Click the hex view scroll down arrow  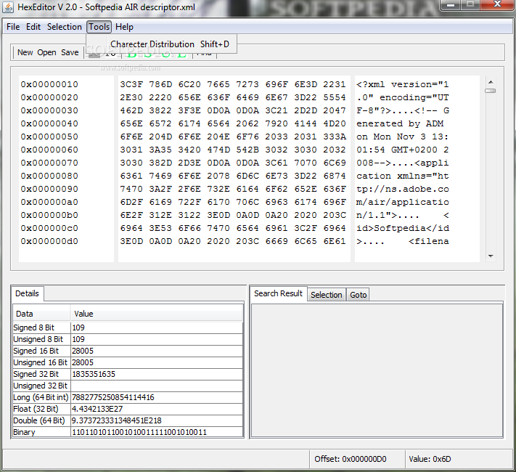(491, 256)
